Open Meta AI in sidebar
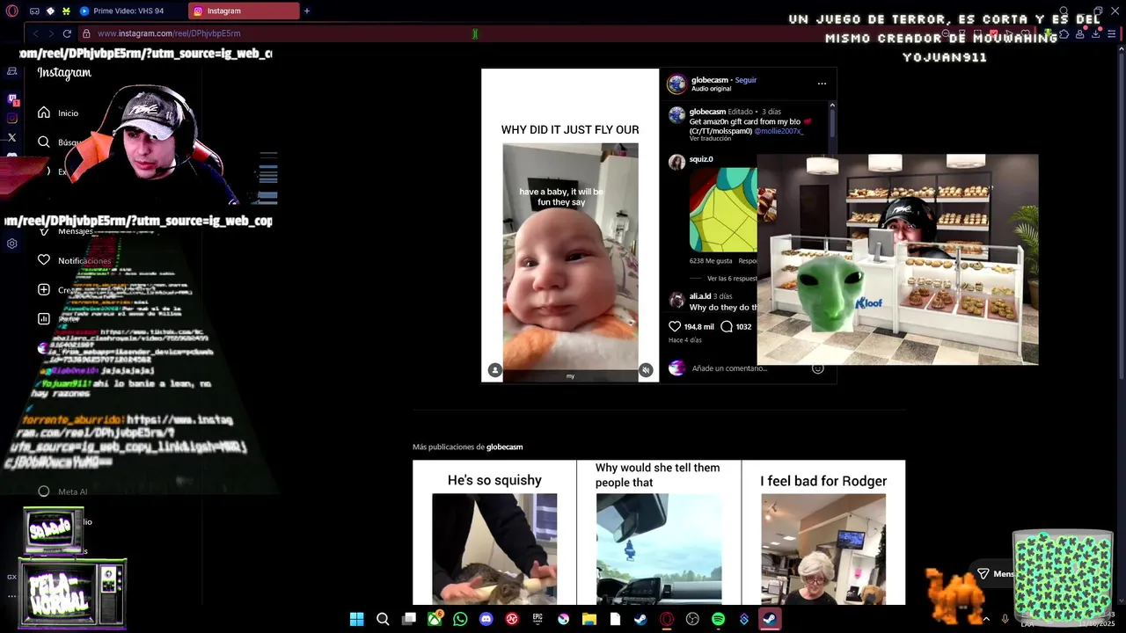The width and height of the screenshot is (1126, 633). pyautogui.click(x=62, y=491)
